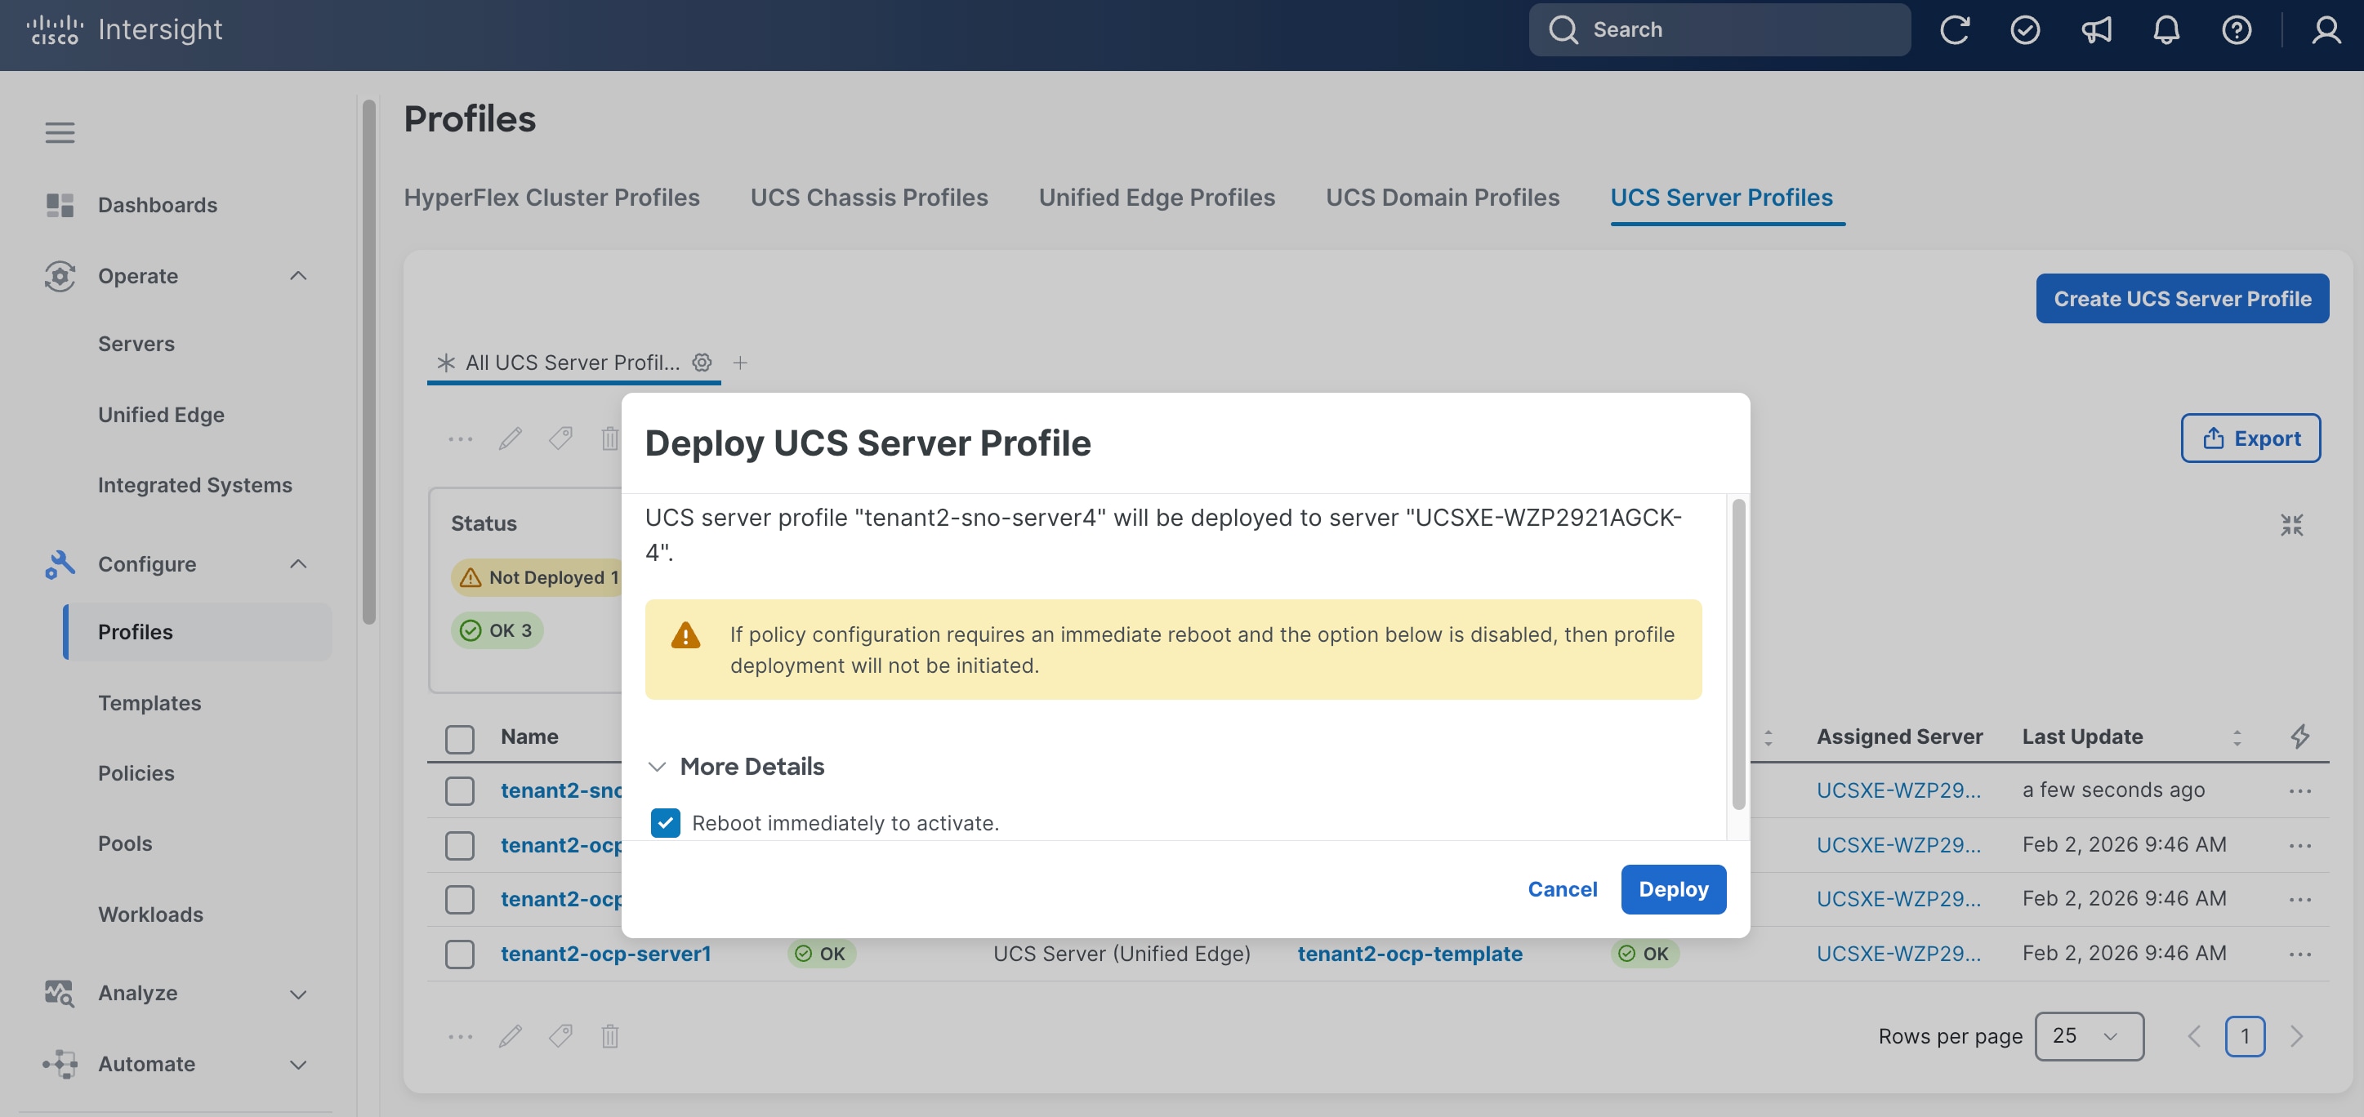Check the tenant2-ocp-server1 row checkbox

[460, 954]
